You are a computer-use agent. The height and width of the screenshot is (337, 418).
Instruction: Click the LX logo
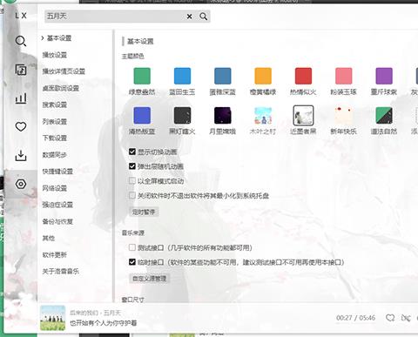coord(21,16)
